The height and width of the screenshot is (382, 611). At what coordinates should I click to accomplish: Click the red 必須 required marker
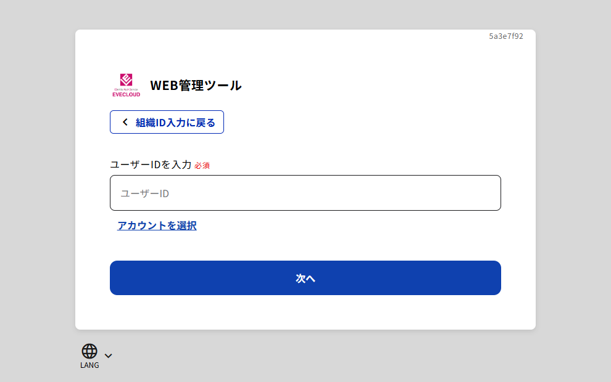202,165
